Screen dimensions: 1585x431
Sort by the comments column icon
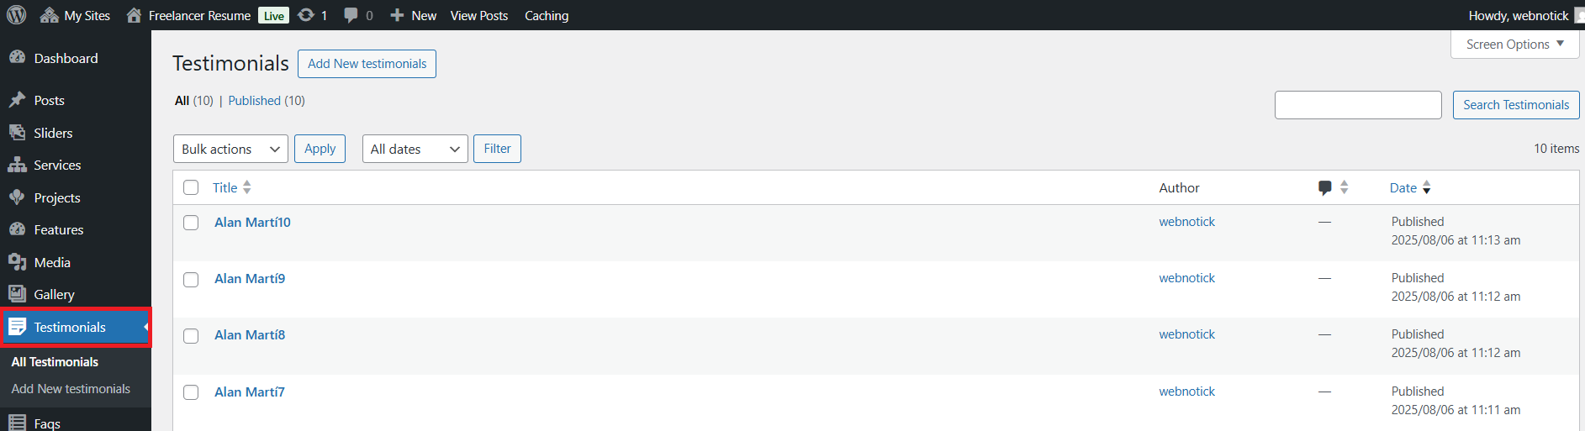click(1325, 187)
